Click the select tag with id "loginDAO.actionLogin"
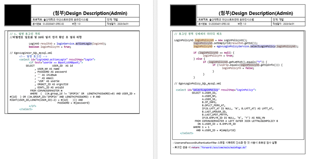 tap(57, 59)
